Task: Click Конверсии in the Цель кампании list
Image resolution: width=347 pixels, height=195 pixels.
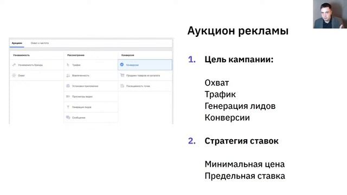Action: pyautogui.click(x=227, y=118)
